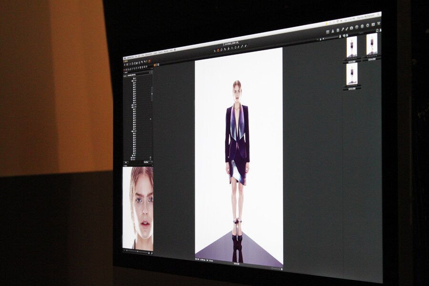
Task: Open the Window menu in the menu bar
Action: pos(166,51)
